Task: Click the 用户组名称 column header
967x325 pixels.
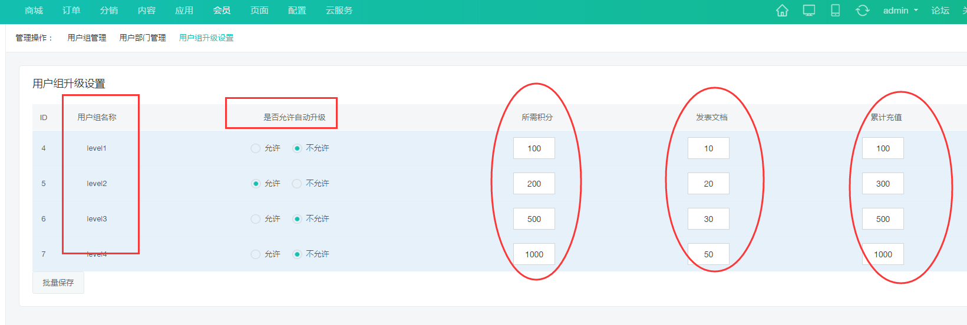Action: tap(97, 117)
